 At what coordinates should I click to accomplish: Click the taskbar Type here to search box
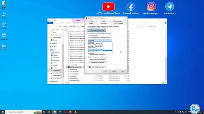point(23,112)
